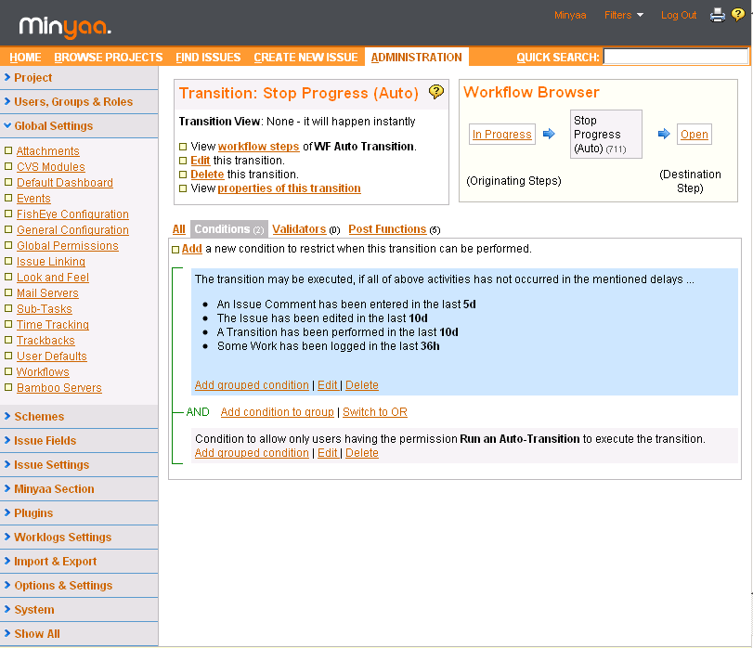Edit the Run an Auto-Transition permission condition
Viewport: 753px width, 648px height.
tap(328, 453)
